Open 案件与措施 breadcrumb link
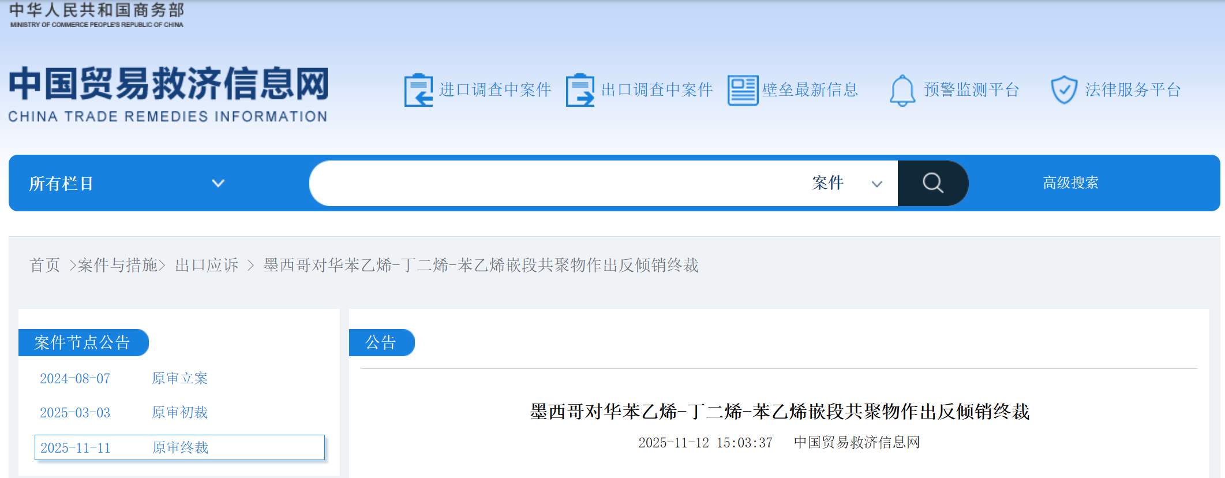This screenshot has width=1225, height=478. point(118,265)
